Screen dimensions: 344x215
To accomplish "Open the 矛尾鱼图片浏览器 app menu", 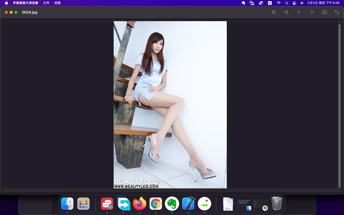I will pyautogui.click(x=25, y=3).
